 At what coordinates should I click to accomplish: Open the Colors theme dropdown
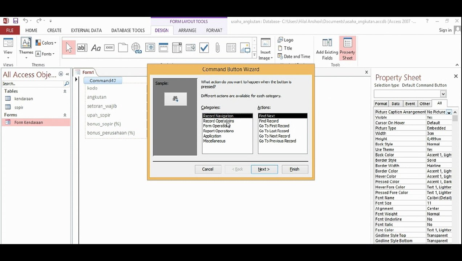pyautogui.click(x=46, y=43)
